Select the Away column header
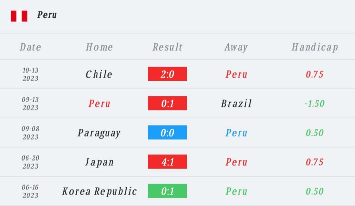The height and width of the screenshot is (206, 355). pos(236,48)
